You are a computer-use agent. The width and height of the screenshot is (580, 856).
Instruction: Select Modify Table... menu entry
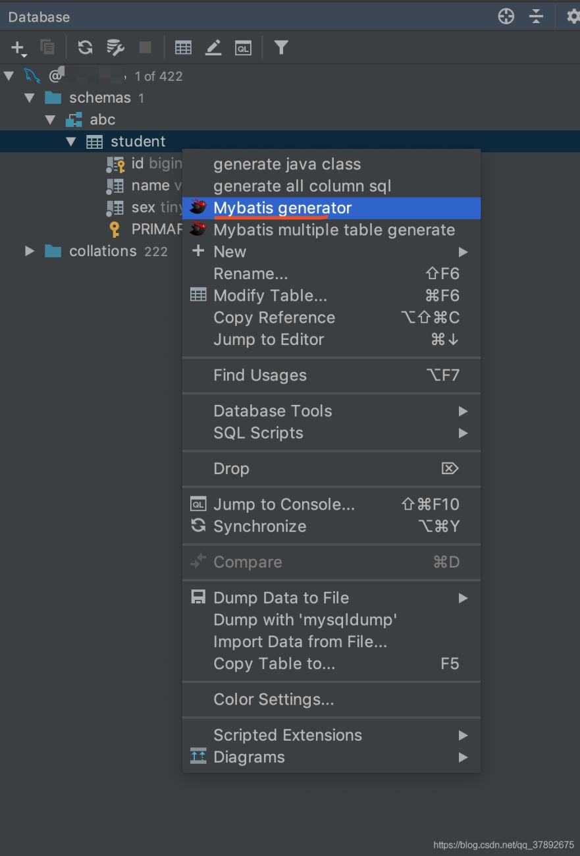(331, 296)
